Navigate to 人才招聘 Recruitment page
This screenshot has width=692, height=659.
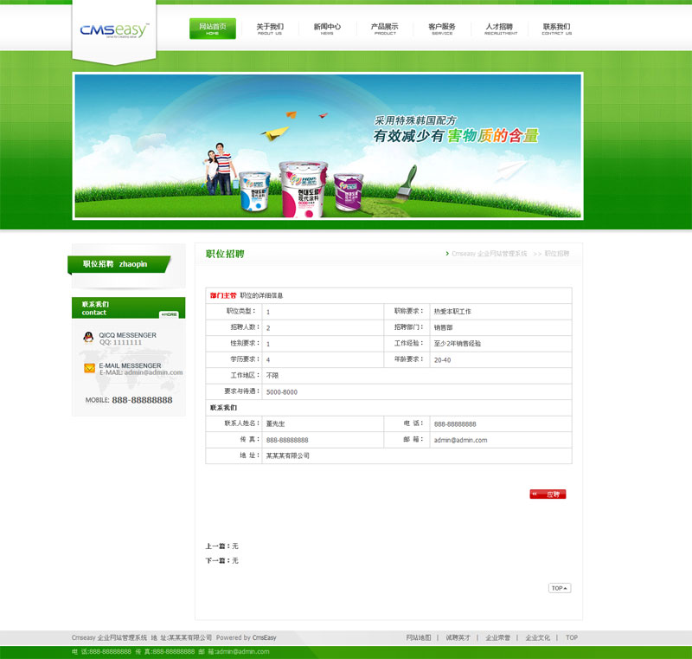tap(499, 29)
